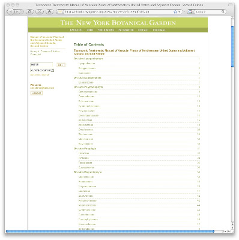This screenshot has width=239, height=240.
Task: Open the Calycanthaceae entry
Action: (x=87, y=187)
